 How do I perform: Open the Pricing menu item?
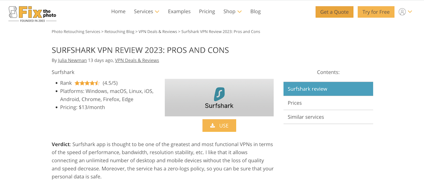click(x=207, y=11)
